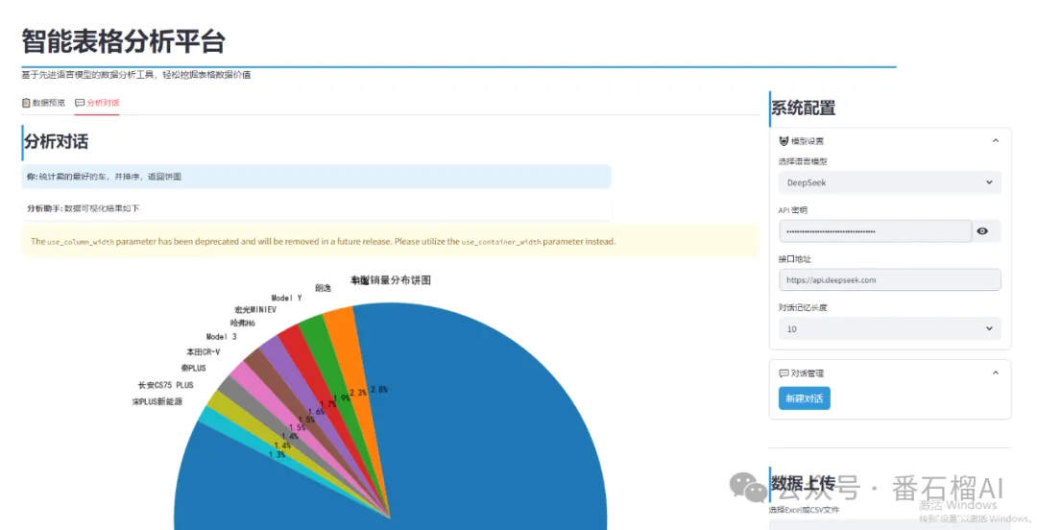Click the 秦PLUS pie label
Viewport: 1037px width, 530px height.
click(193, 368)
